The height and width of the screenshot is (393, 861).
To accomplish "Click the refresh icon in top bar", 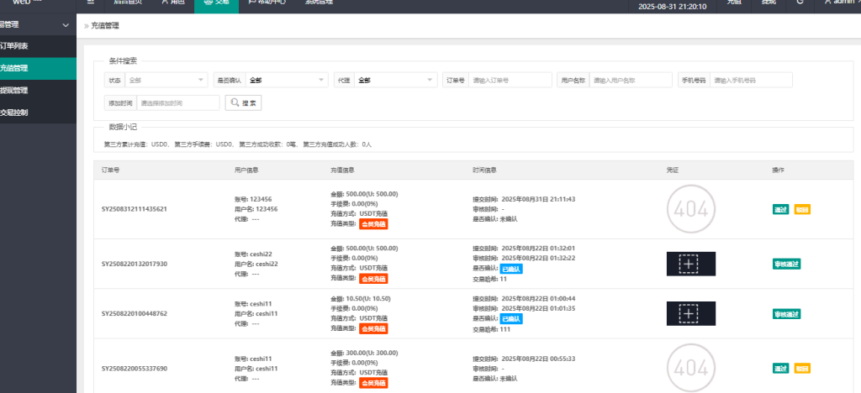I will pos(800,3).
